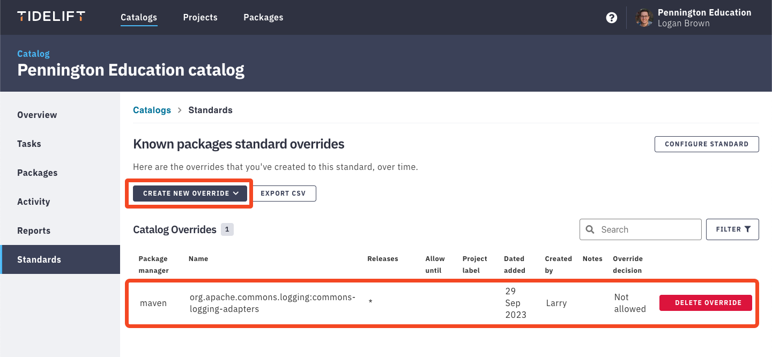Open the help question mark icon
The width and height of the screenshot is (772, 357).
(x=611, y=18)
